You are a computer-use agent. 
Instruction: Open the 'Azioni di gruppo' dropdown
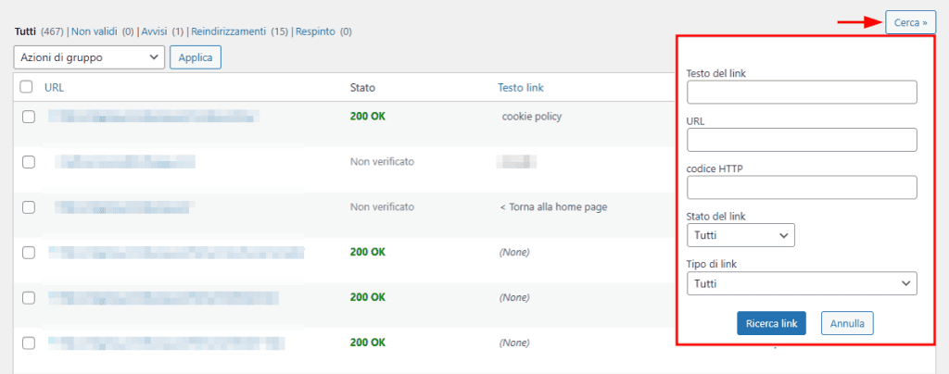[90, 57]
